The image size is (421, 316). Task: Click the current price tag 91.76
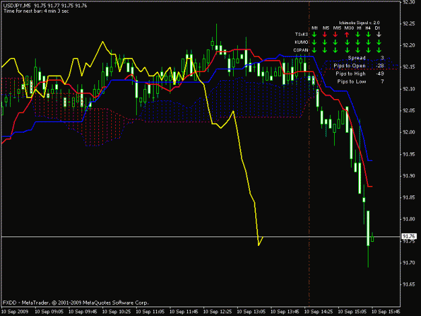pos(409,236)
